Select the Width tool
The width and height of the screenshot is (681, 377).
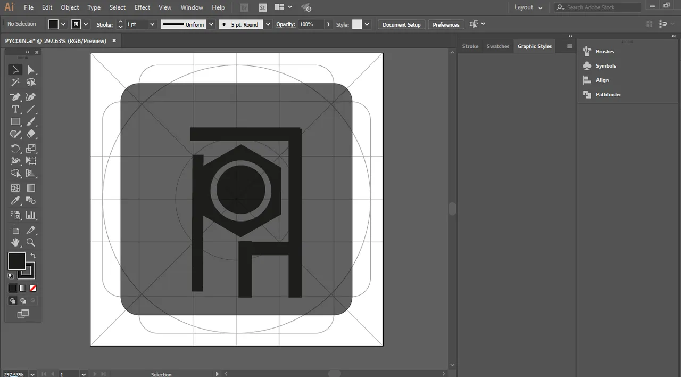click(x=15, y=161)
